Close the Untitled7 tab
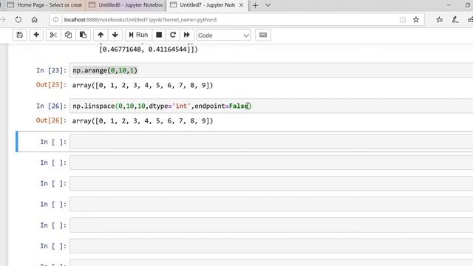Viewport: 473px width, 266px height. (242, 5)
